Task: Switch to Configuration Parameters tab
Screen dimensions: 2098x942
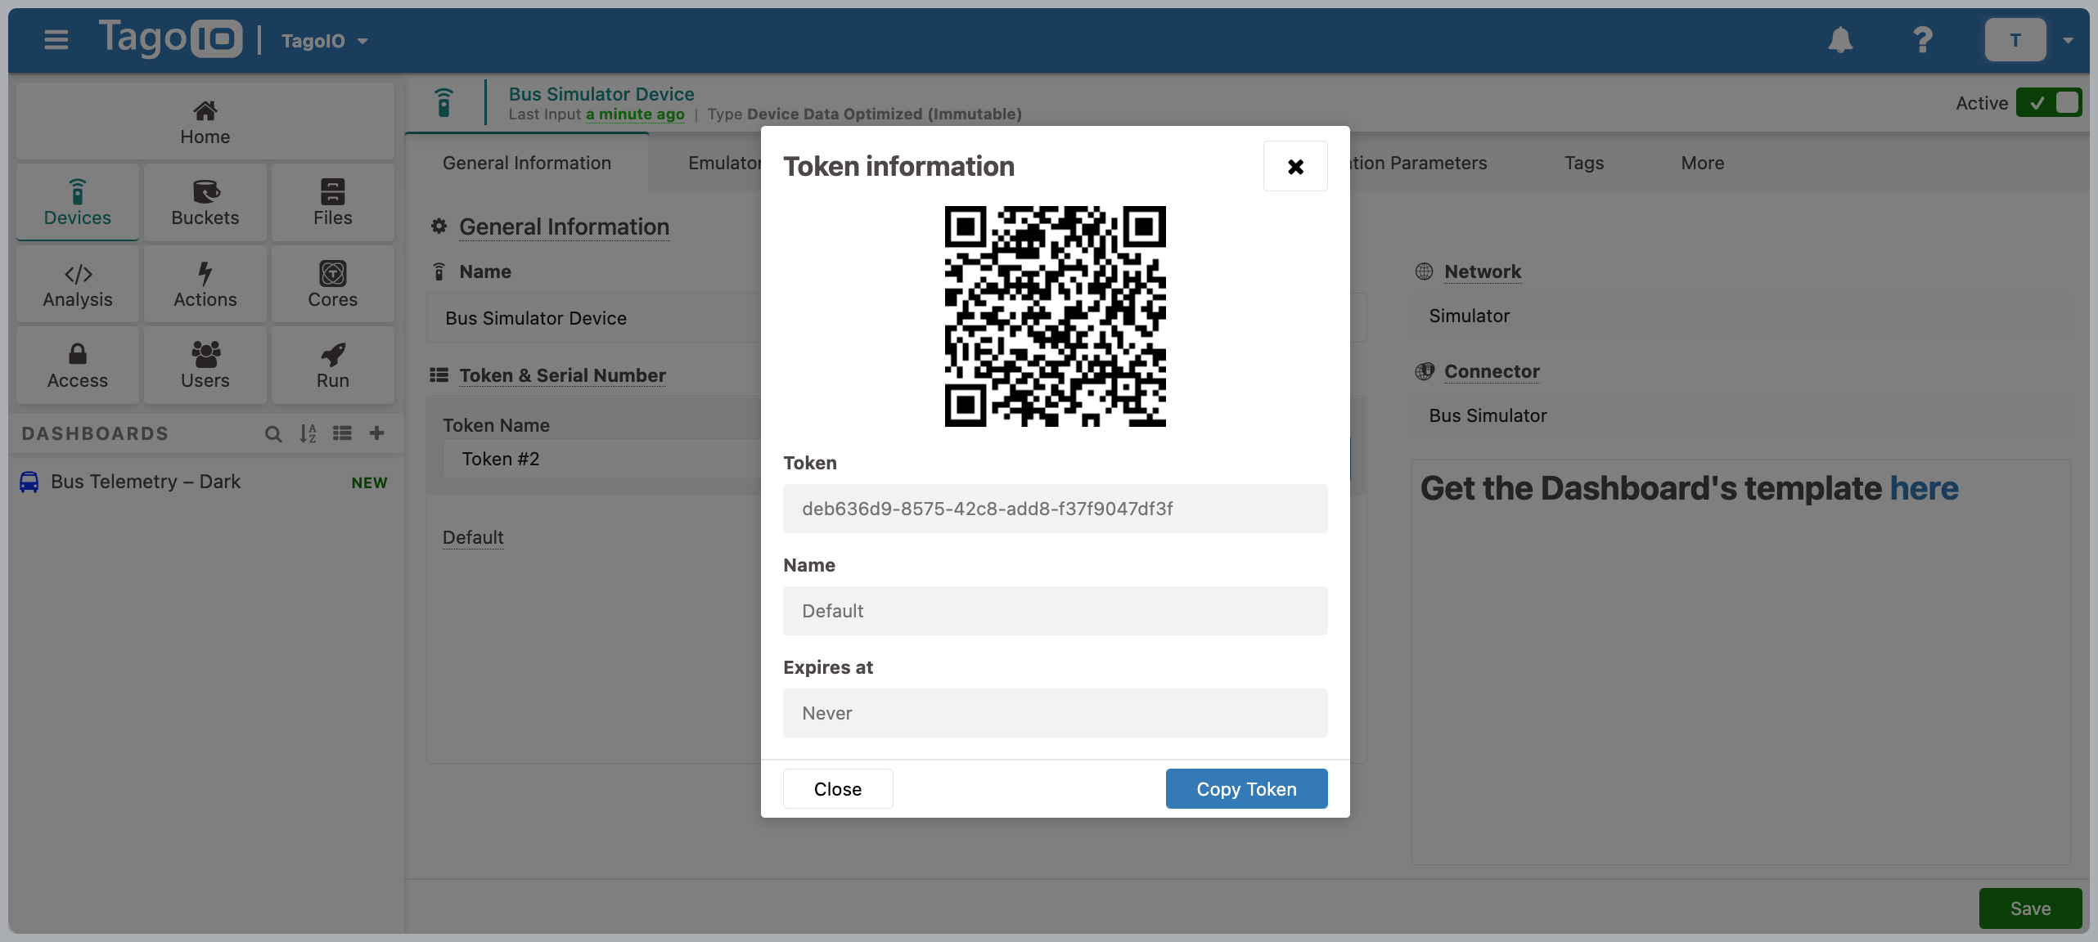Action: (x=1418, y=163)
